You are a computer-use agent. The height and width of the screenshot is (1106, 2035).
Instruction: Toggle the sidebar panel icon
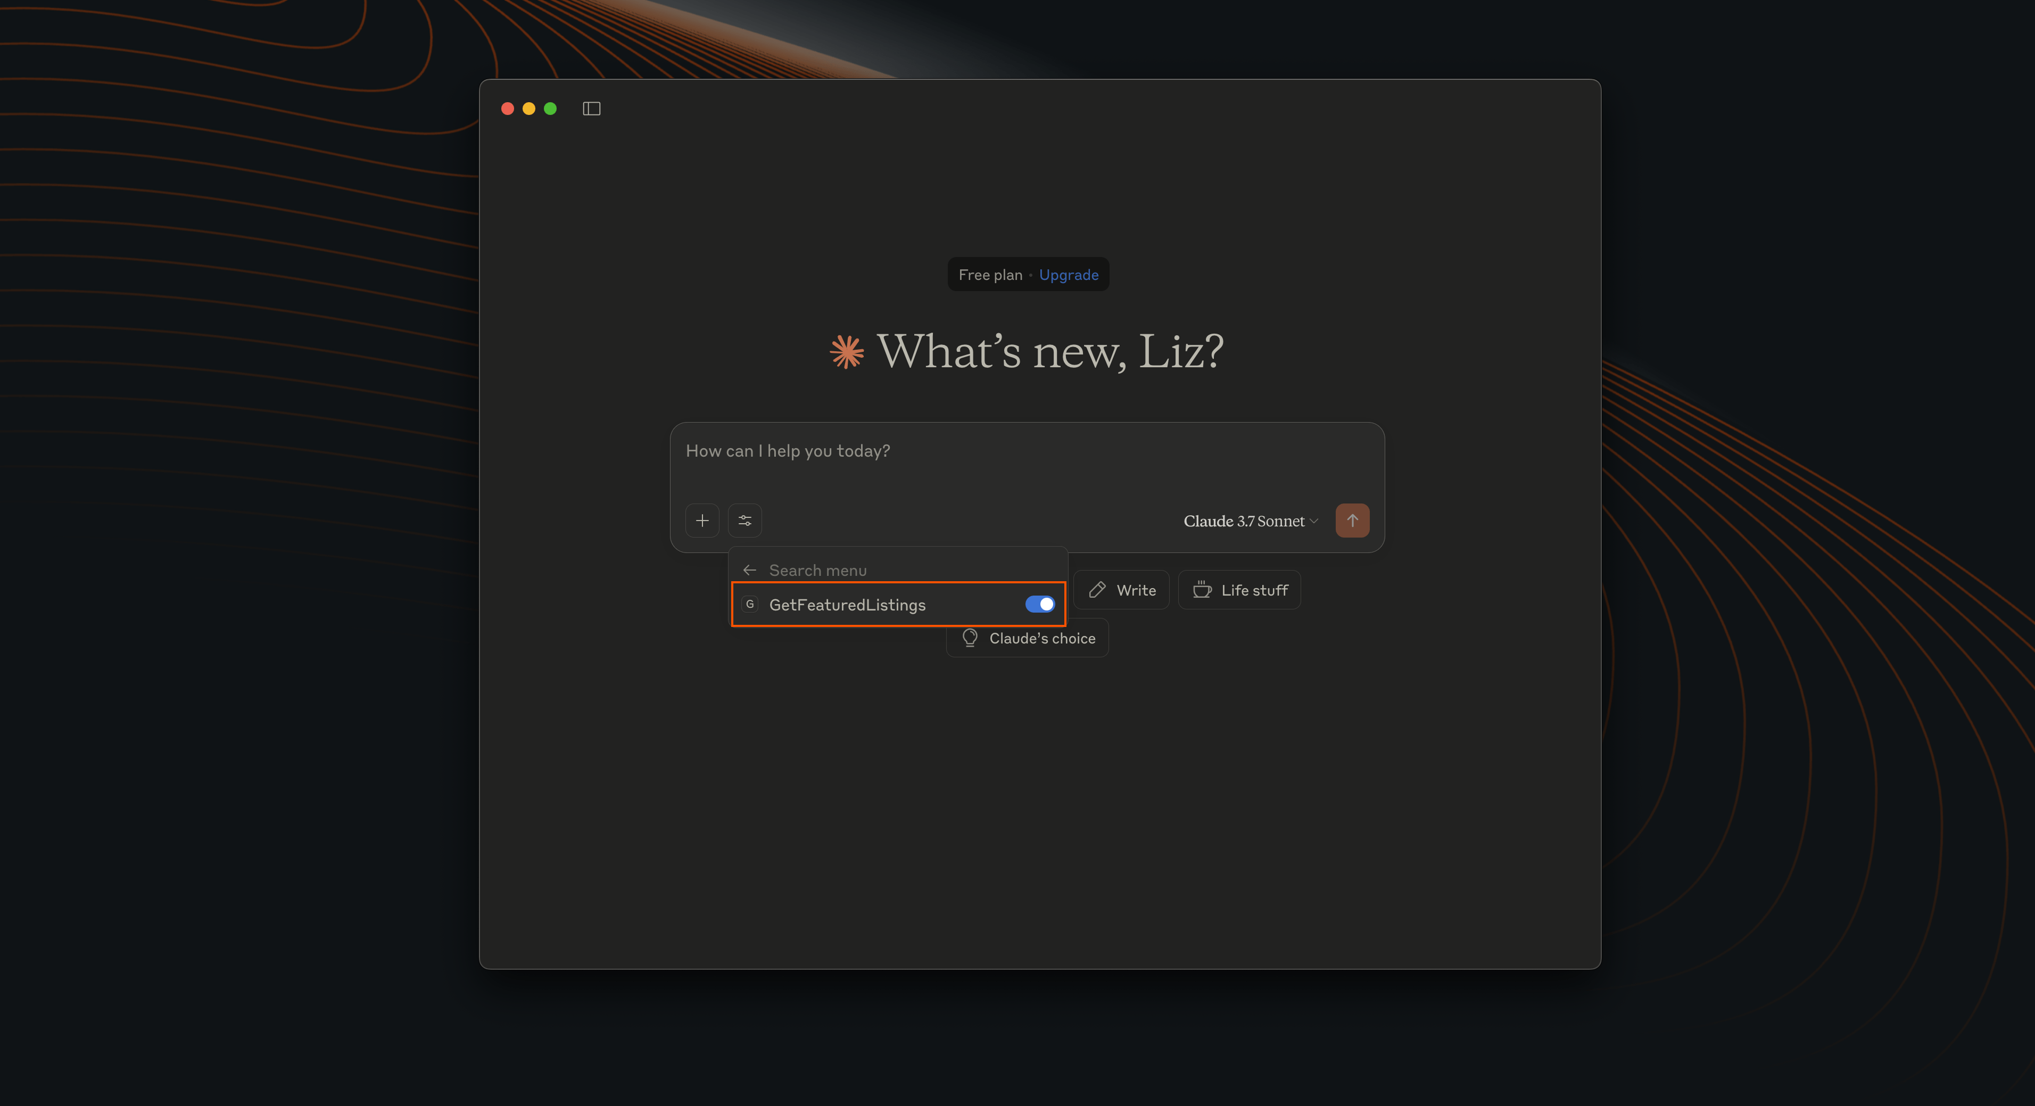tap(592, 108)
